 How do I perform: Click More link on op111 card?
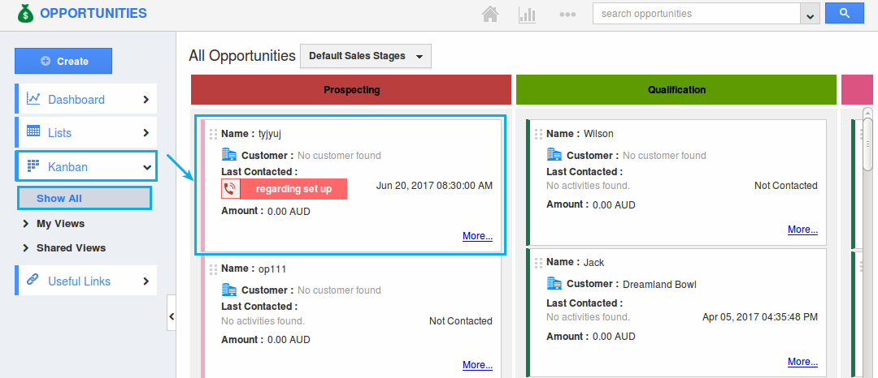tap(477, 365)
